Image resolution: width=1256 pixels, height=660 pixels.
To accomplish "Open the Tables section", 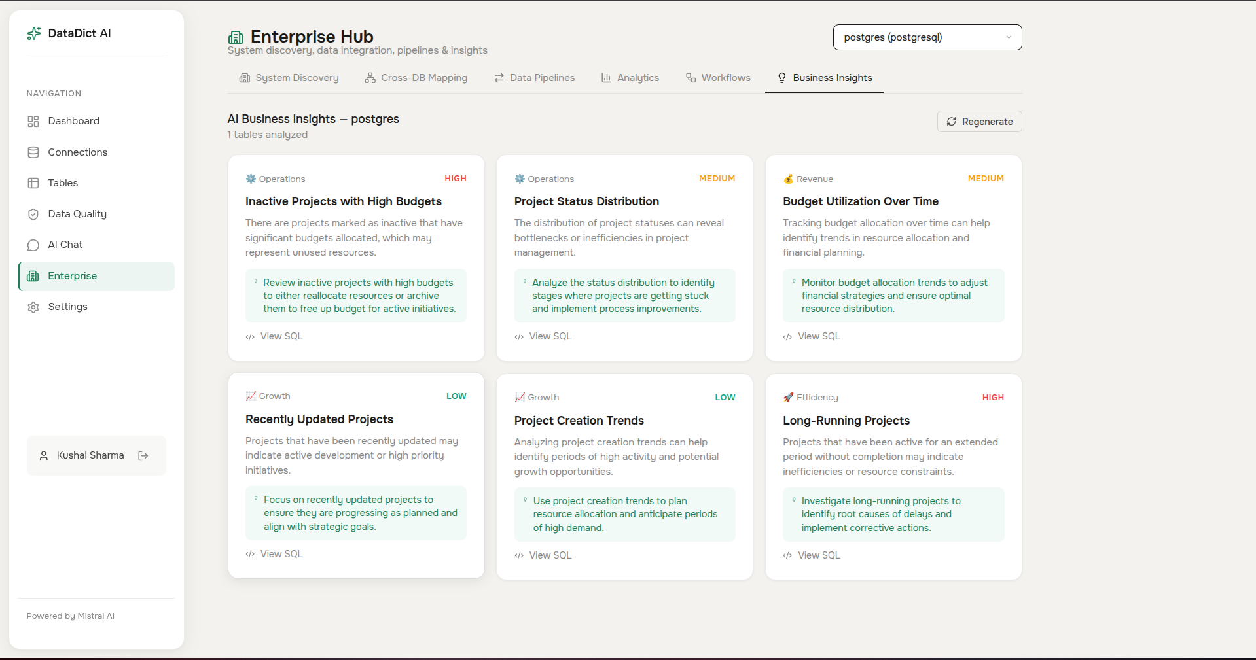I will tap(63, 183).
